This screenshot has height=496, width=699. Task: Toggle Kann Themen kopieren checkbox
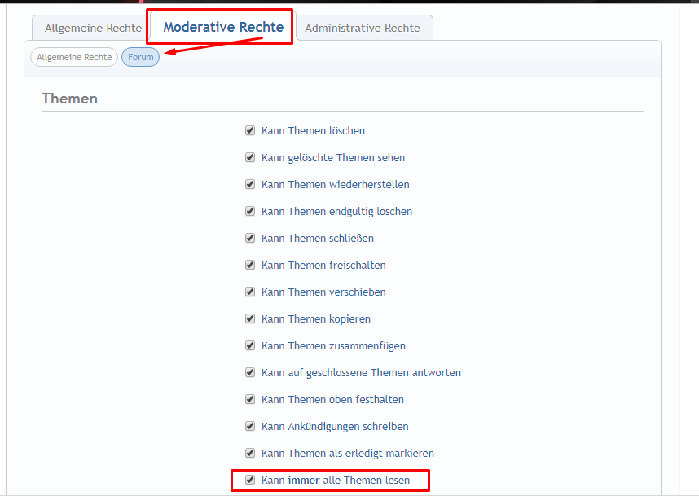click(250, 318)
